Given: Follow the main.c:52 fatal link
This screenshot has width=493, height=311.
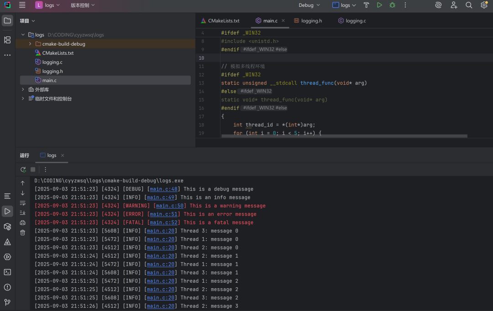Looking at the screenshot, I should click(x=163, y=223).
